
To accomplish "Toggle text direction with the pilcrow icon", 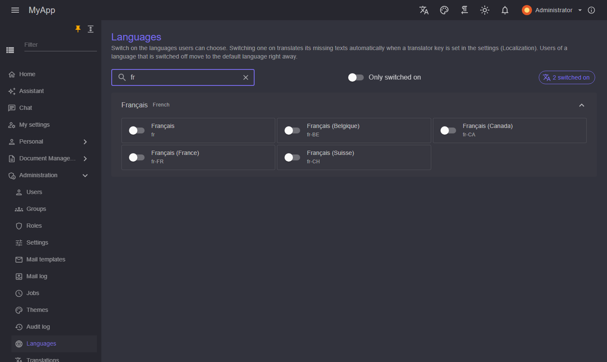I will click(465, 10).
